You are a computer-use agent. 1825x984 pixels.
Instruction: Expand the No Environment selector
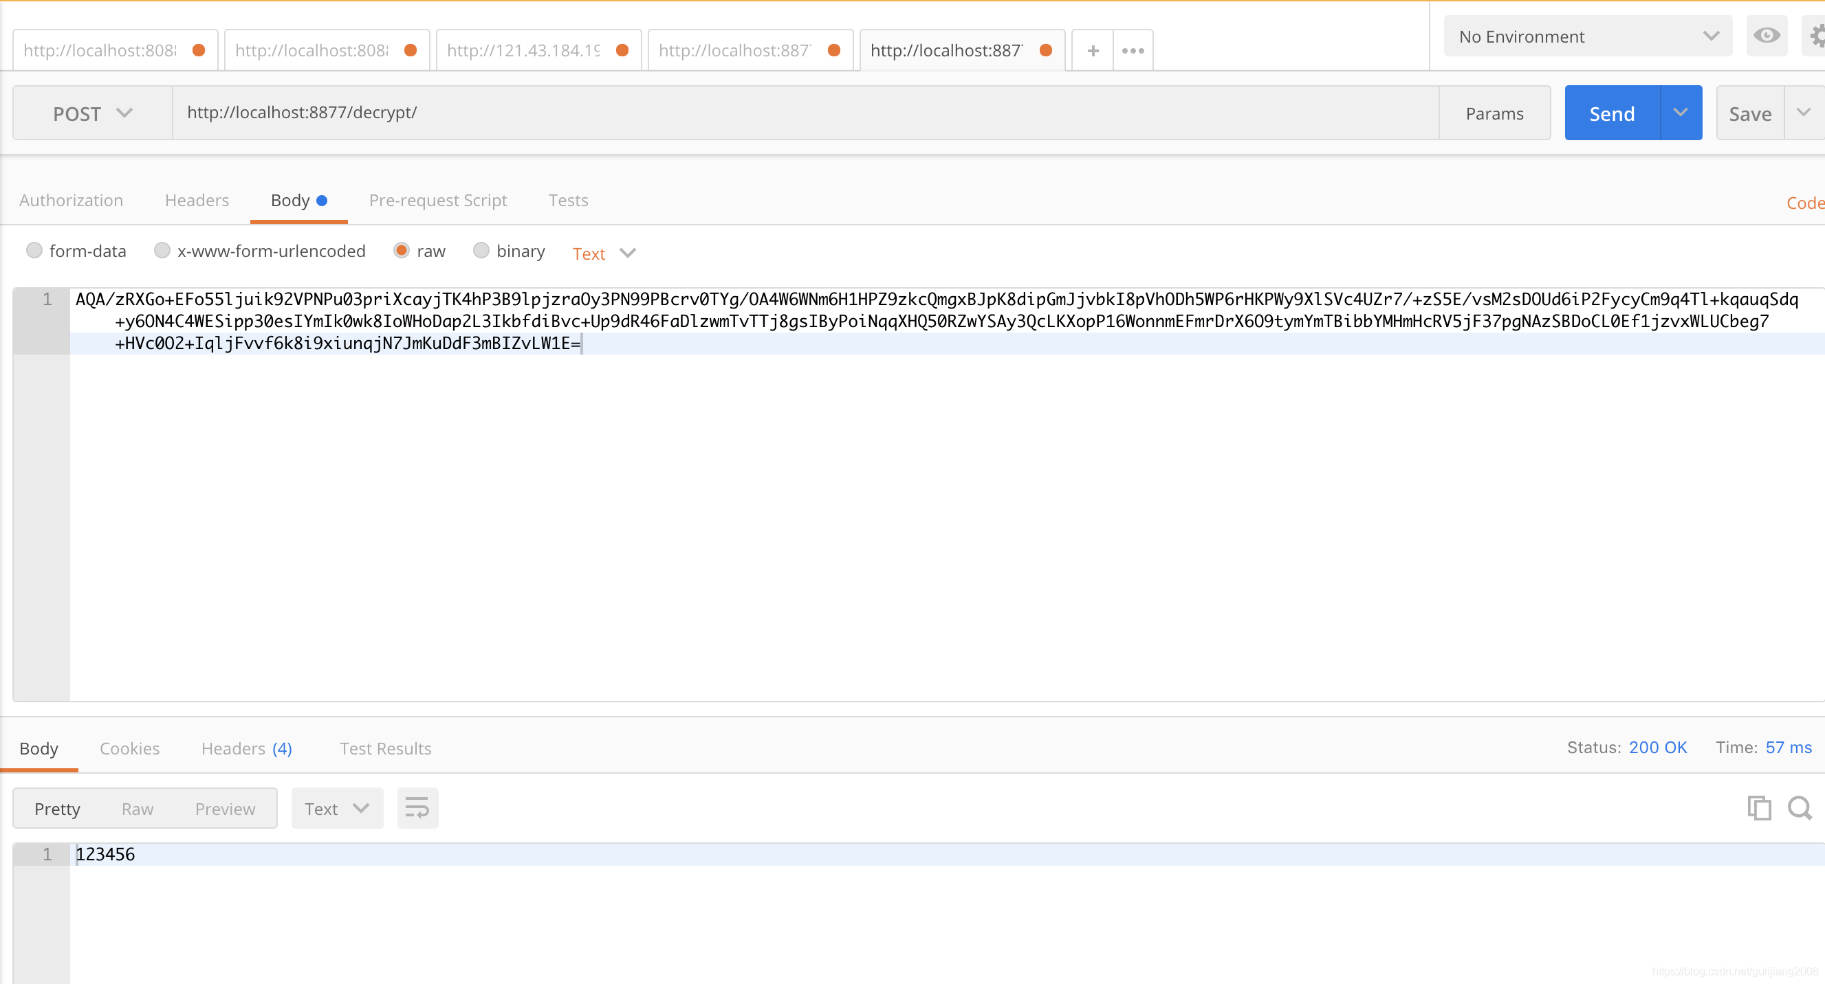[x=1588, y=36]
